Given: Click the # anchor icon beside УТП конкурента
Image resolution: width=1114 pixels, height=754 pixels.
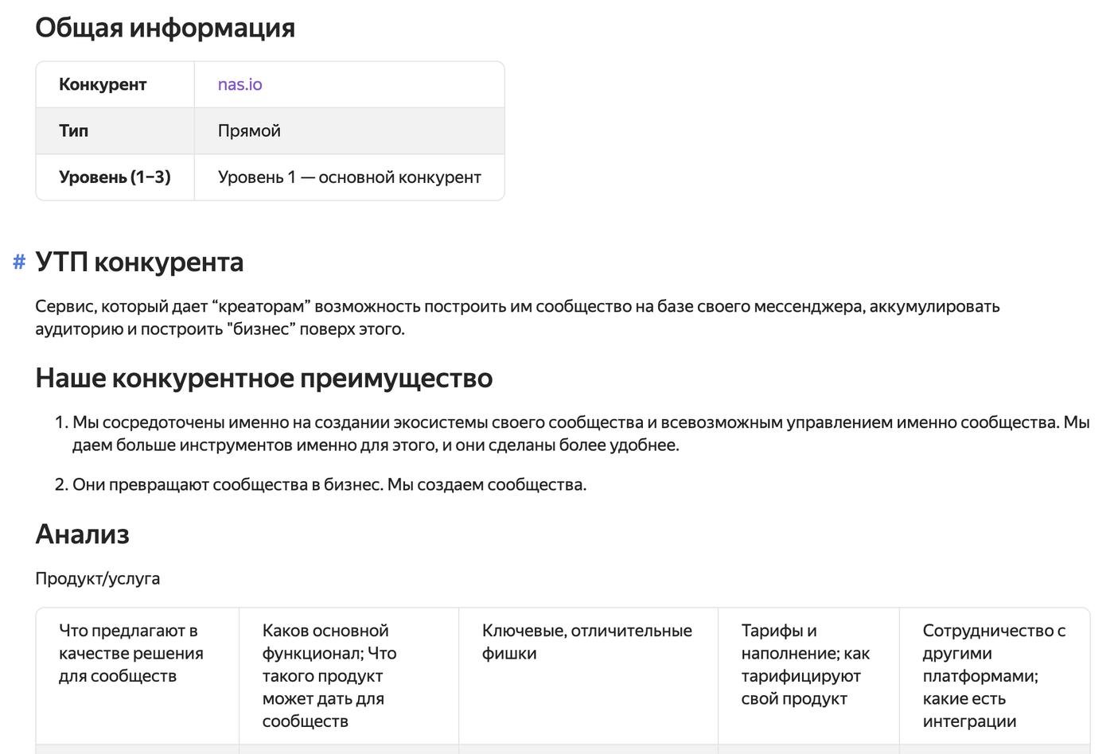Looking at the screenshot, I should pos(19,262).
